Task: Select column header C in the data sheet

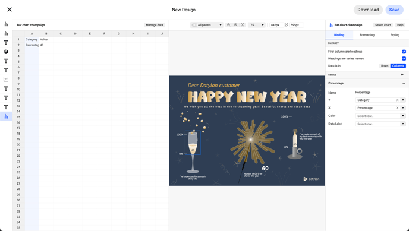Action: 61,34
